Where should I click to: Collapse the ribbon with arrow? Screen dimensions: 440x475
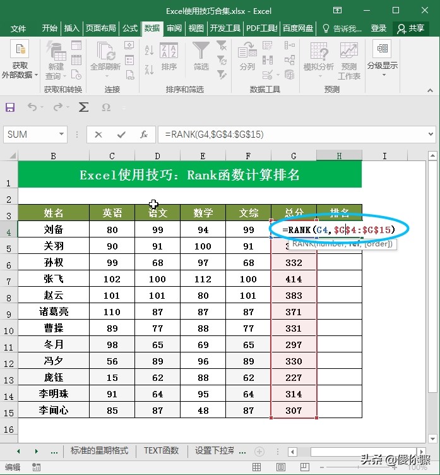[x=430, y=90]
